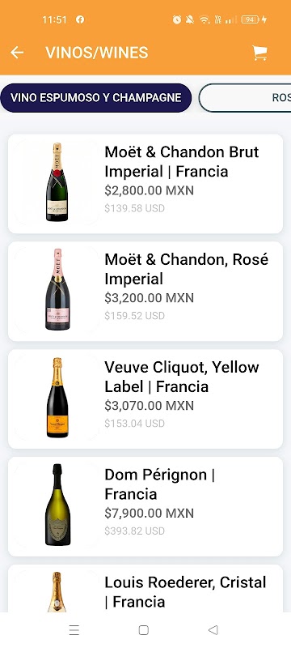The height and width of the screenshot is (648, 291).
Task: Tap the Dom Pérignon bottle image
Action: [x=57, y=505]
